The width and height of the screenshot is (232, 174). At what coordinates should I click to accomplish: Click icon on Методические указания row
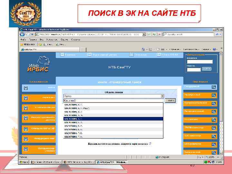click(26, 149)
